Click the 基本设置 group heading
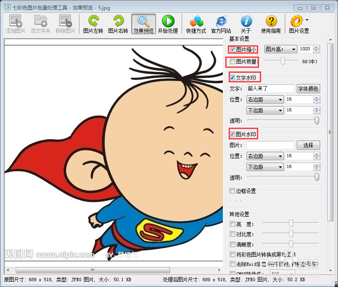This screenshot has height=287, width=338. (239, 39)
